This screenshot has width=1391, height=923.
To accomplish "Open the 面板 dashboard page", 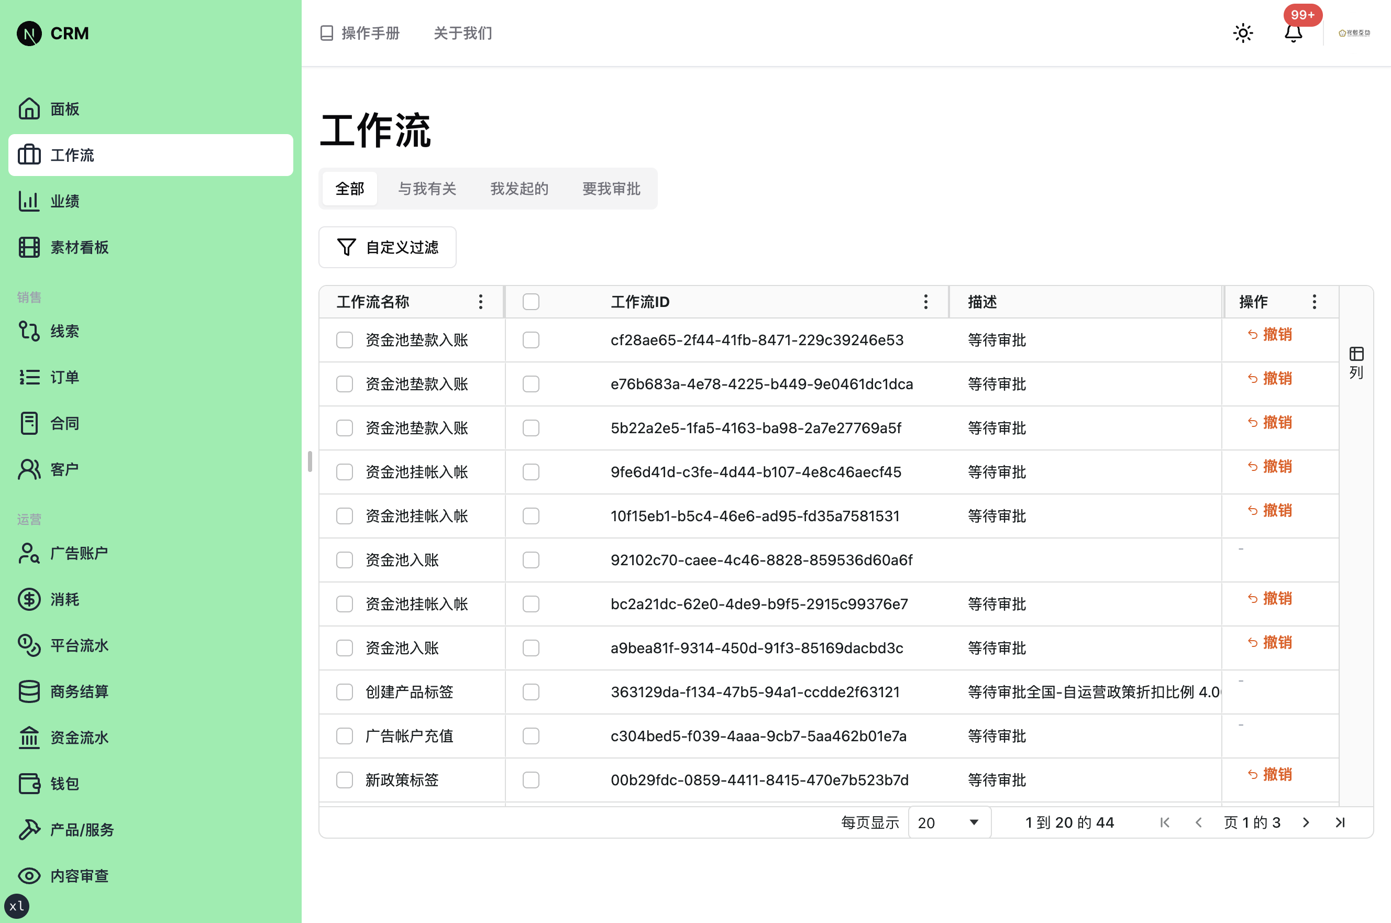I will point(65,109).
